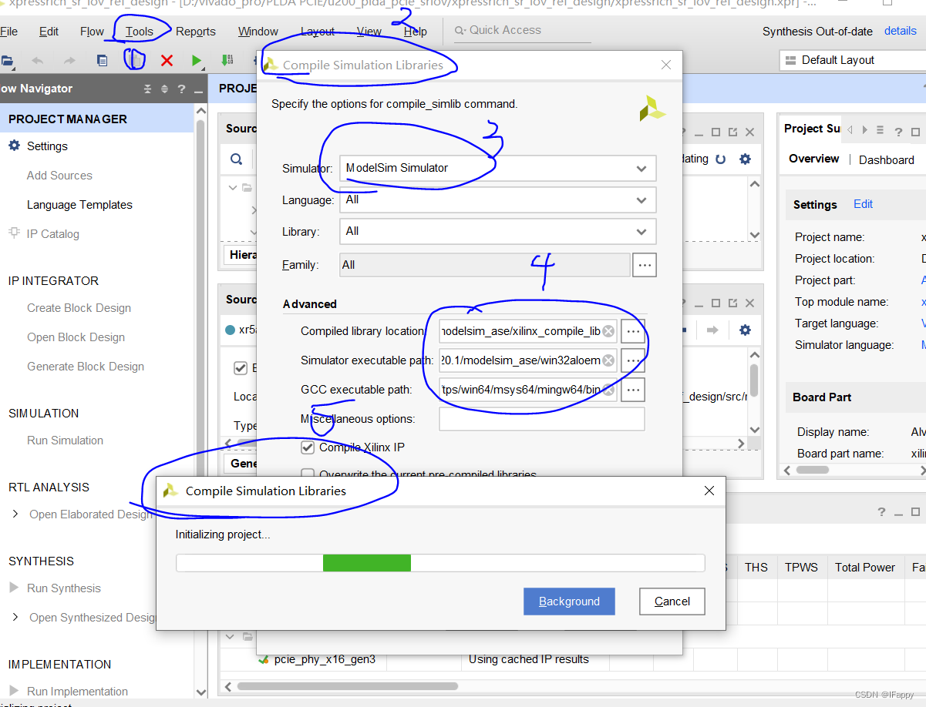This screenshot has width=926, height=707.
Task: Click the details link for Synthesis Out-of-date
Action: [x=901, y=31]
